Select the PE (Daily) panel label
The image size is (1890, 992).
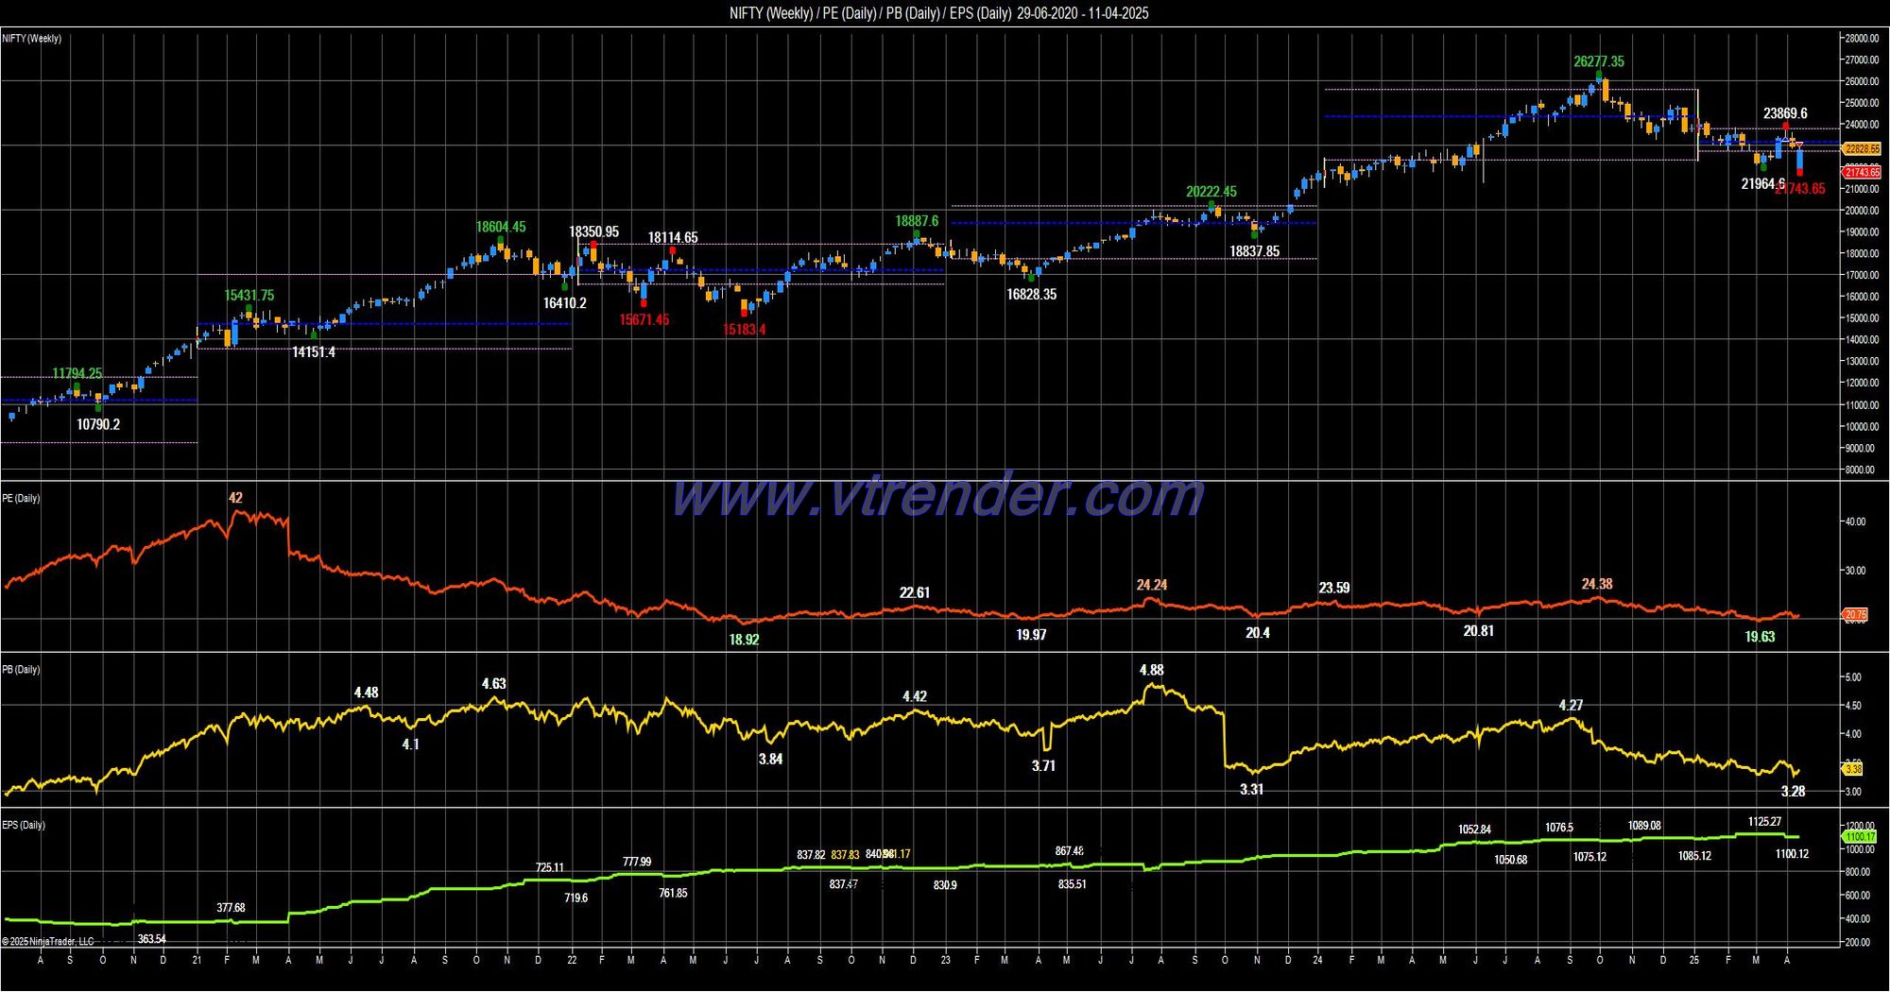point(22,498)
